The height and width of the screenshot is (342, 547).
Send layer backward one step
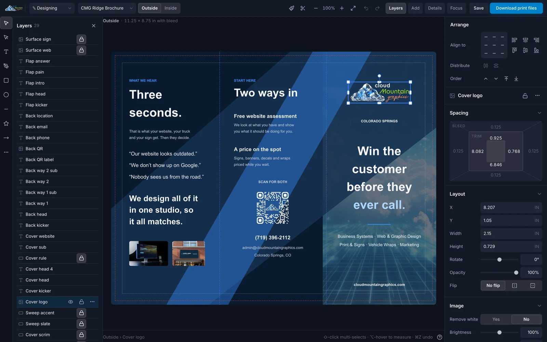click(496, 79)
